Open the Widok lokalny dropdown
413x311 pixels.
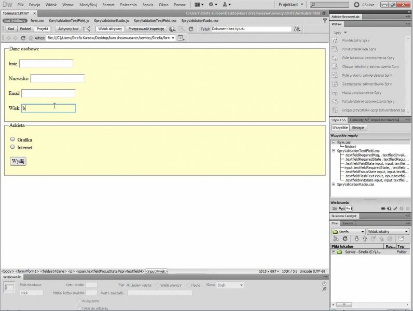388,231
